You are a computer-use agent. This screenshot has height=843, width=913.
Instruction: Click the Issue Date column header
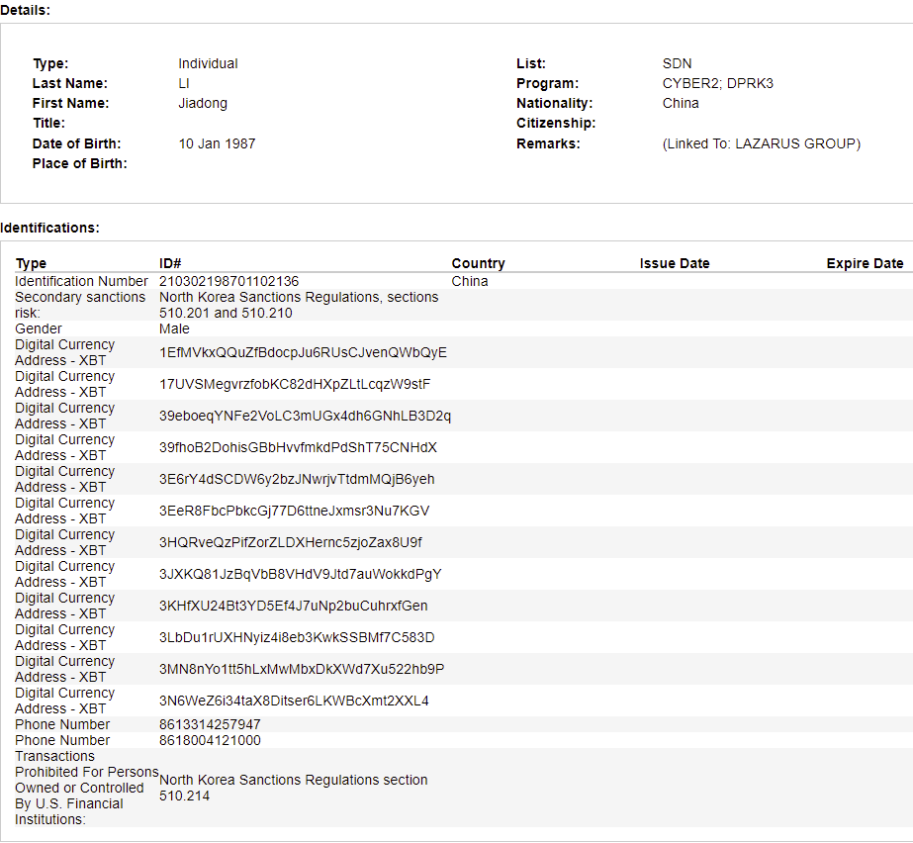[675, 263]
